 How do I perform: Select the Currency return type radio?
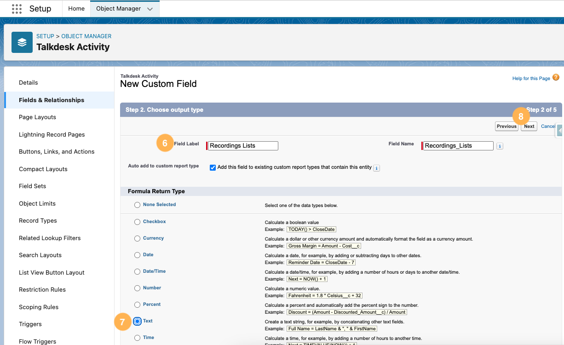pyautogui.click(x=137, y=239)
